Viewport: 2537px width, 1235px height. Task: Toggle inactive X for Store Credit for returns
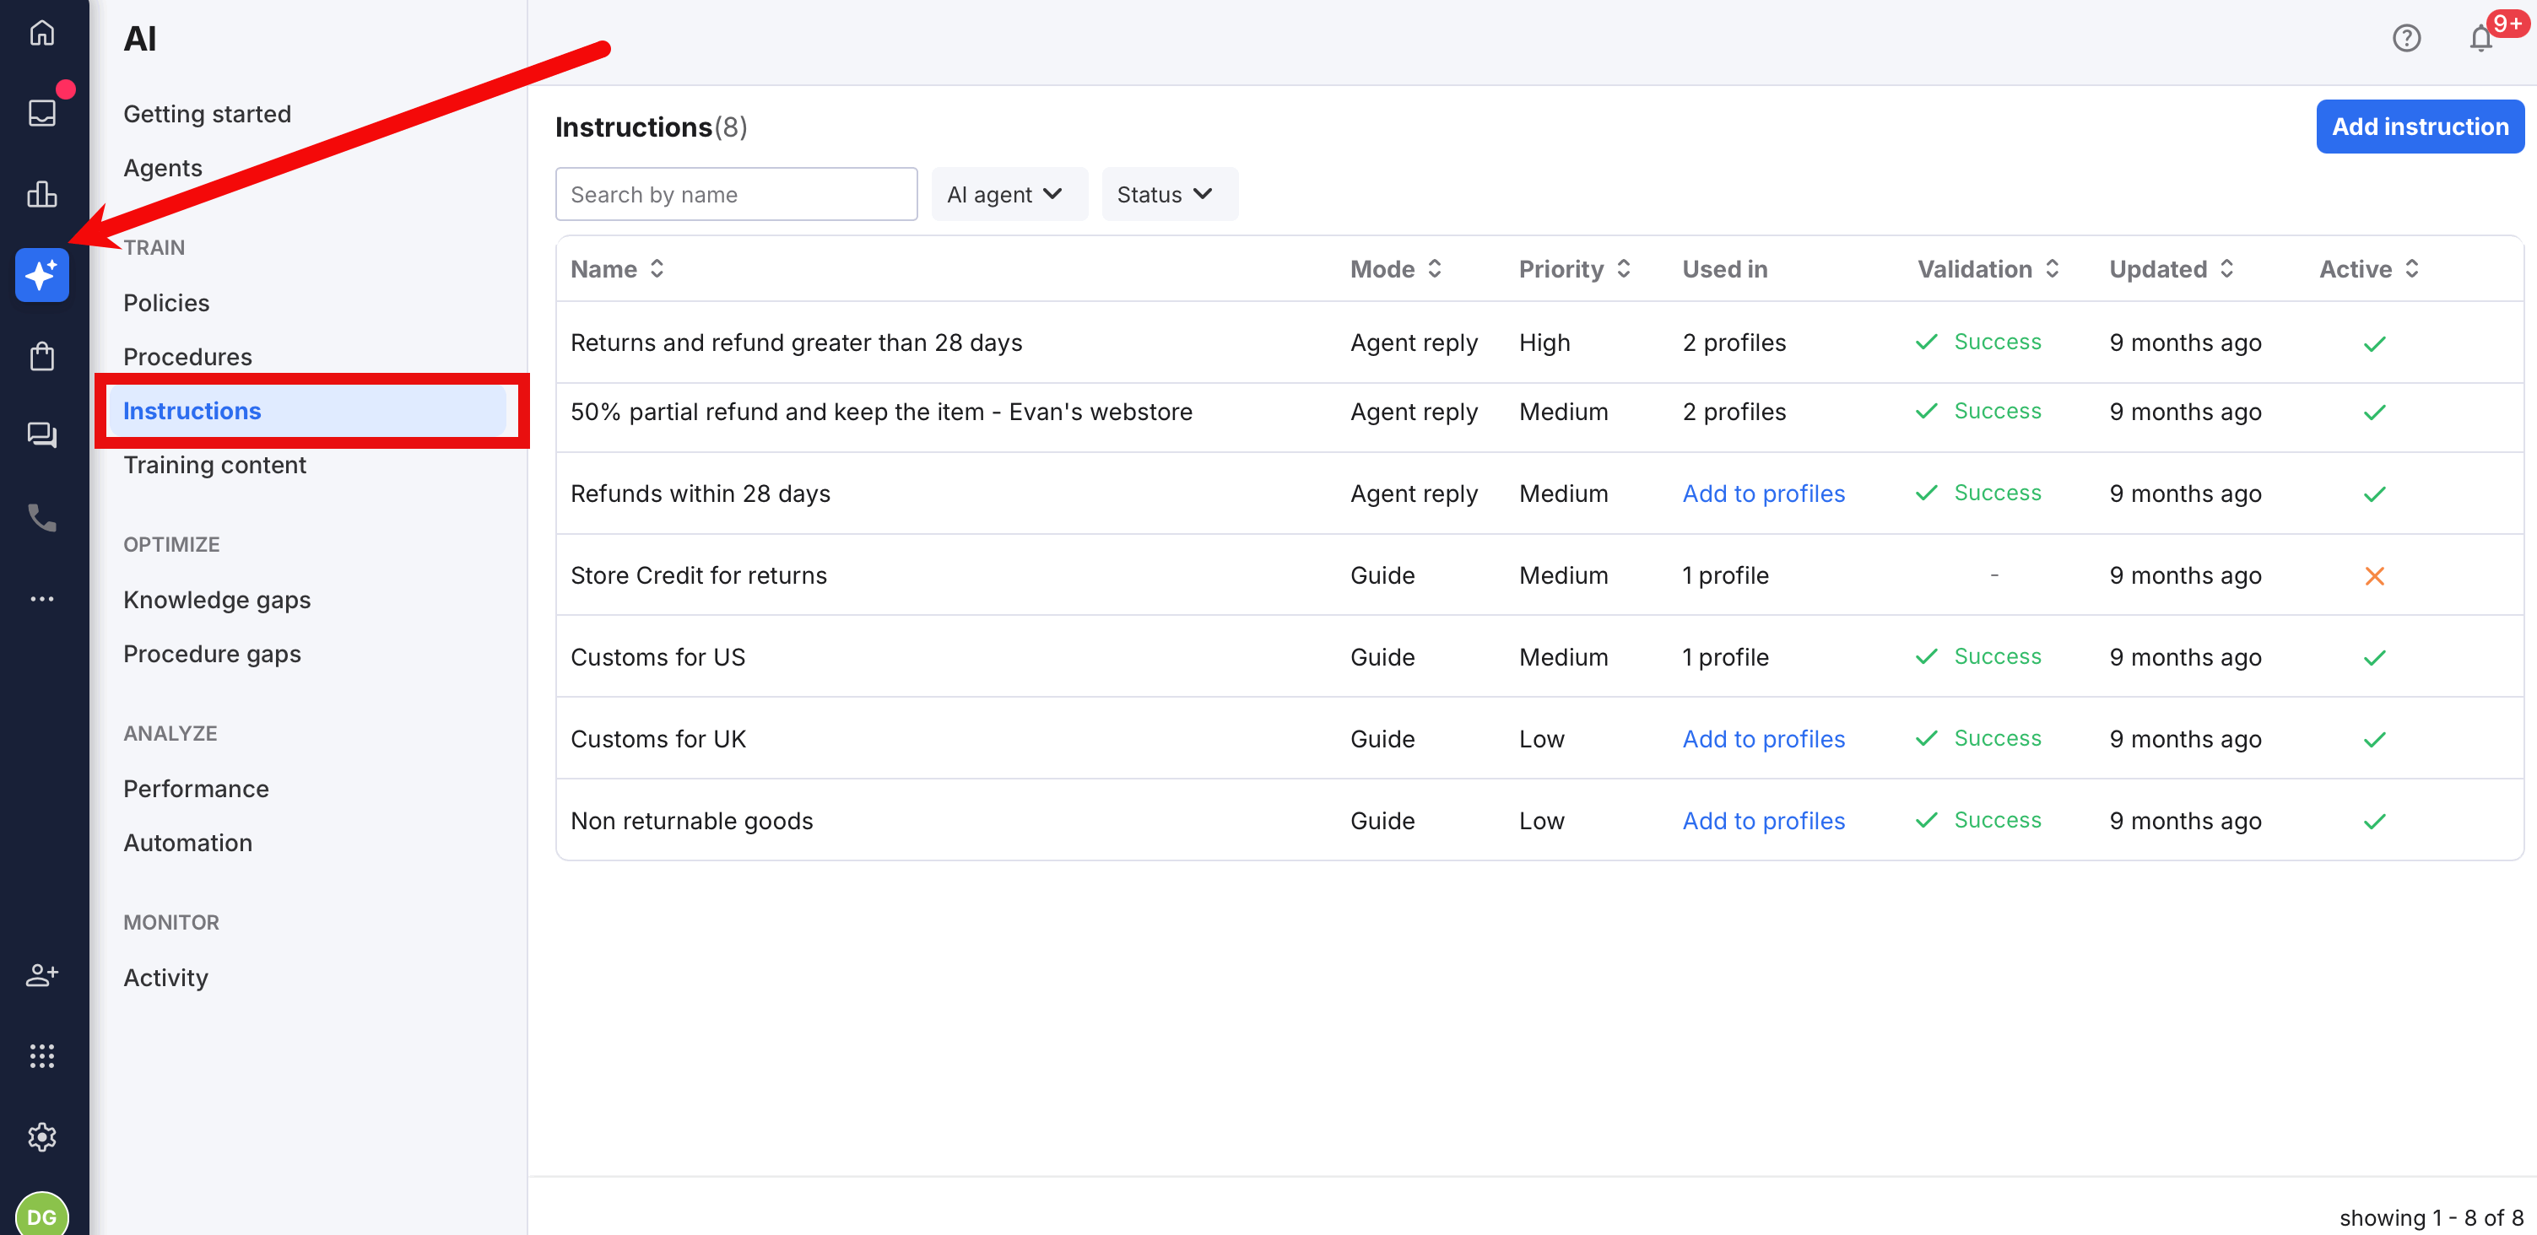tap(2374, 575)
